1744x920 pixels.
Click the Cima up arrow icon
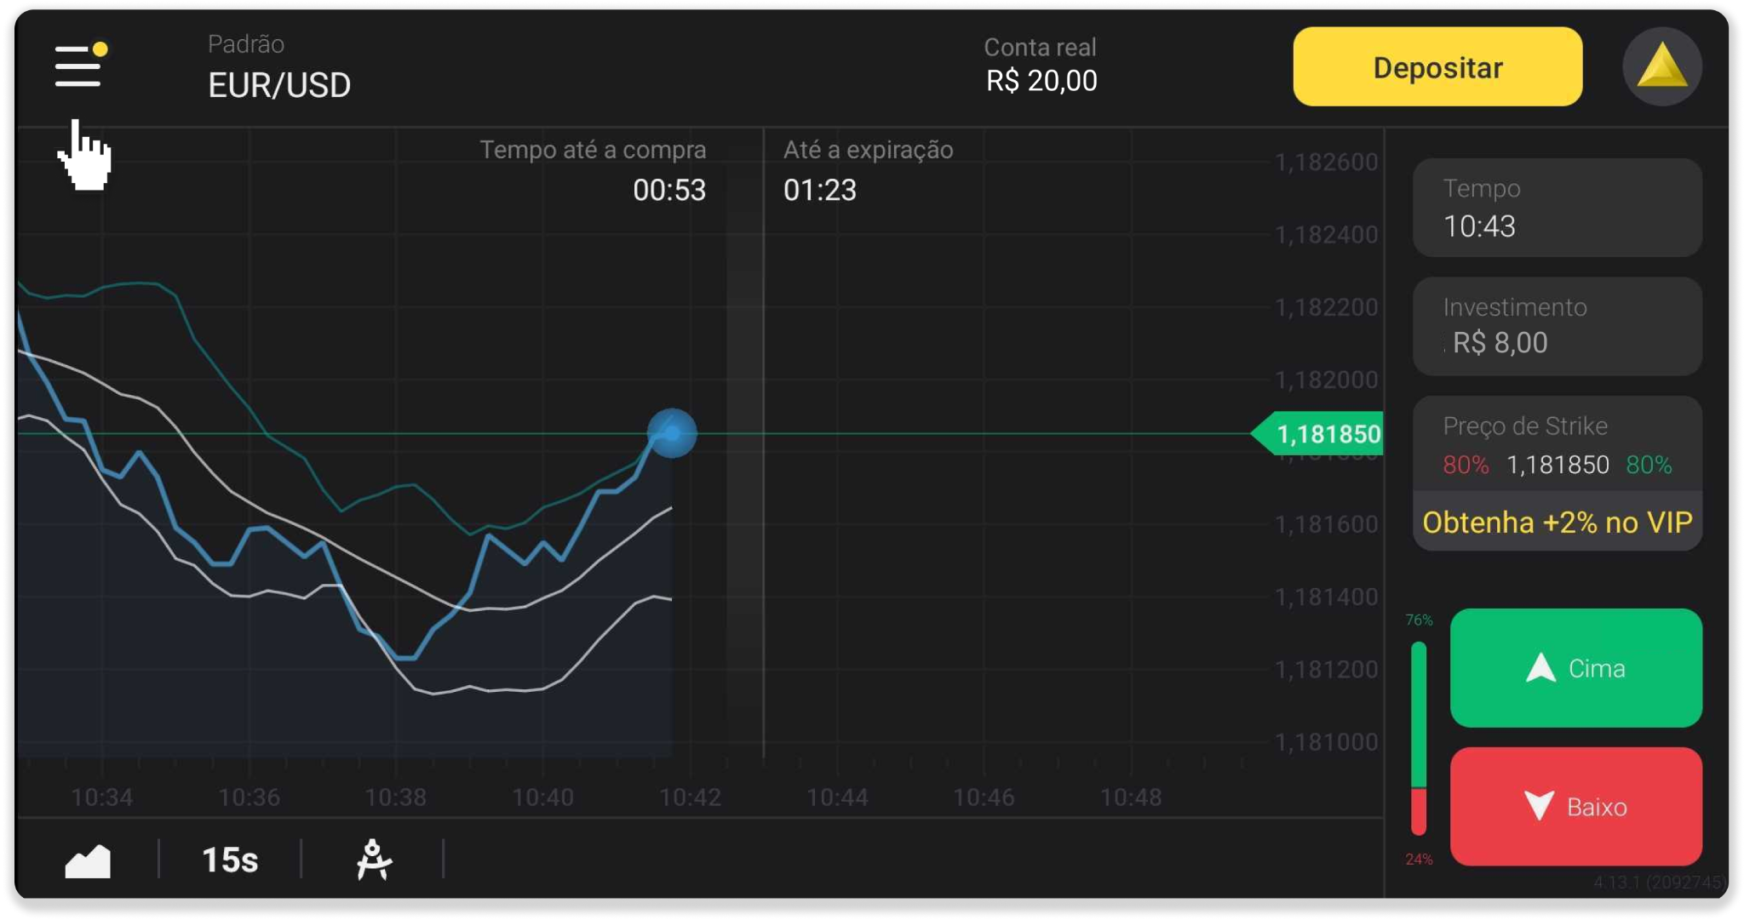click(1540, 668)
